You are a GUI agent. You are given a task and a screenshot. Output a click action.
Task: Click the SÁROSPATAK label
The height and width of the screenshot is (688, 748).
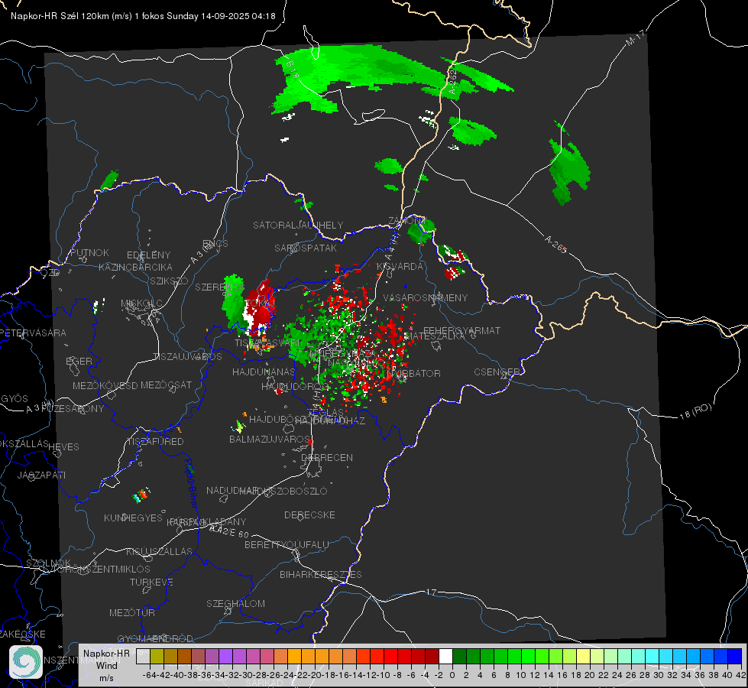[306, 248]
